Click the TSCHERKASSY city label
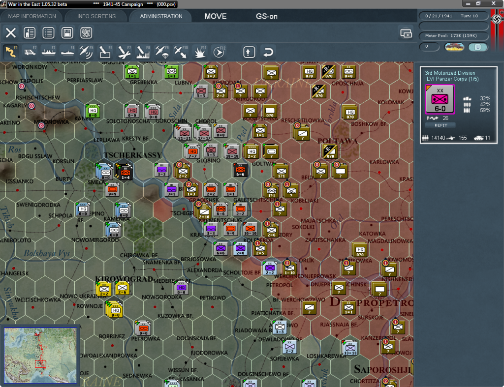Screen dimensions: 504x387 [x=132, y=155]
